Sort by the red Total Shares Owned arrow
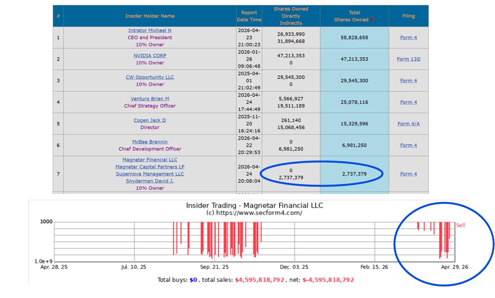The image size is (495, 298). click(372, 20)
